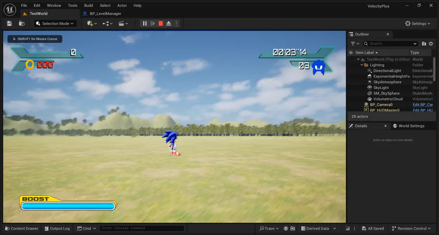Close the Outliner tab

coord(388,34)
